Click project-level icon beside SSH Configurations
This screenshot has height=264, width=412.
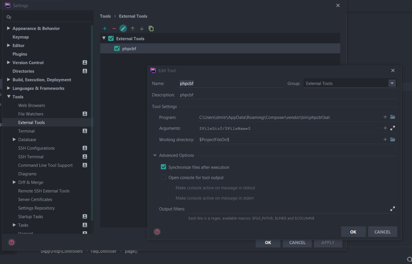pyautogui.click(x=85, y=148)
